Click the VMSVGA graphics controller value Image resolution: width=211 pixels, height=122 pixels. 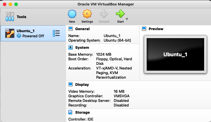tap(121, 96)
